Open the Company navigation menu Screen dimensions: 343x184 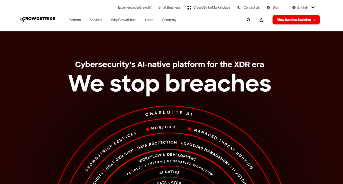point(169,20)
